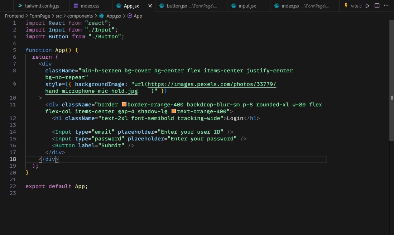Select the App.jsx tab
Screen dimensions: 394x235
pos(131,6)
